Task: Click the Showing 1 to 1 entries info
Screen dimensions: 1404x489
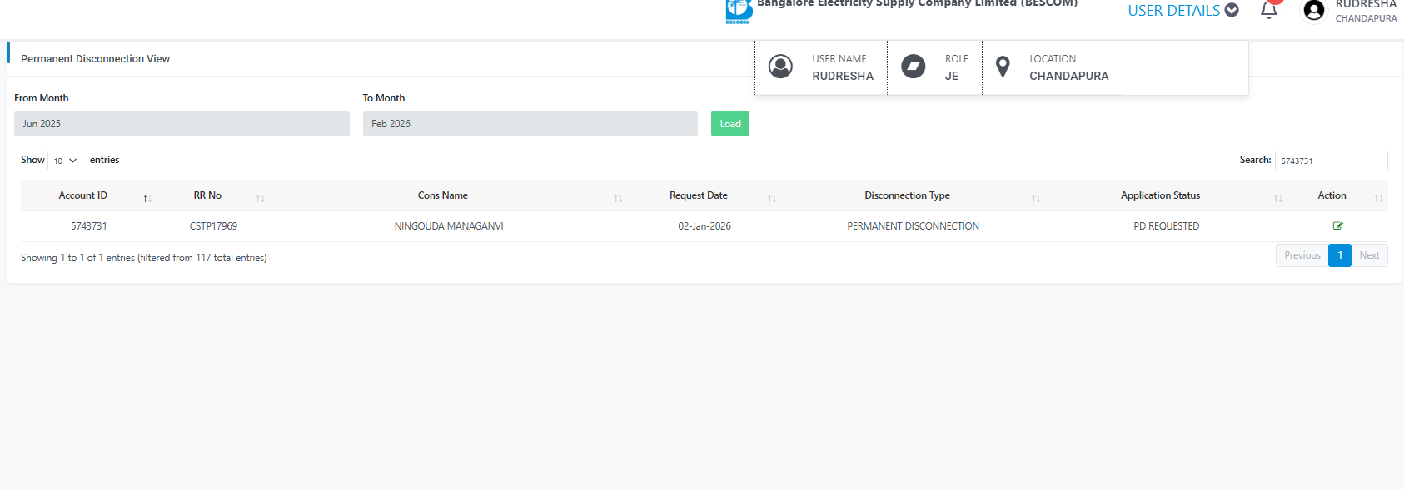Action: click(144, 258)
